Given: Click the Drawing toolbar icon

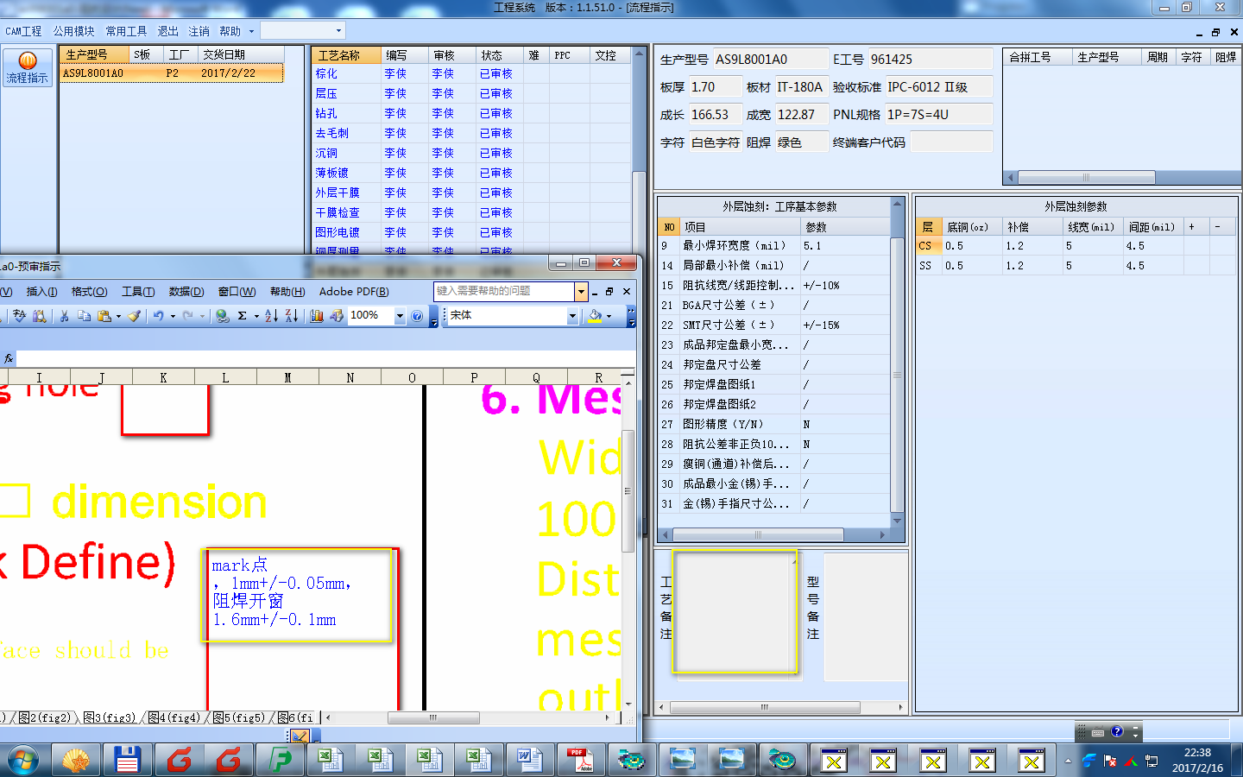Looking at the screenshot, I should point(337,316).
